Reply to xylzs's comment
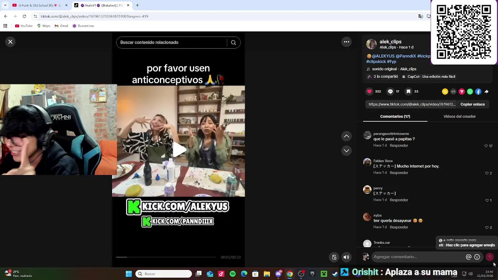 tap(399, 227)
